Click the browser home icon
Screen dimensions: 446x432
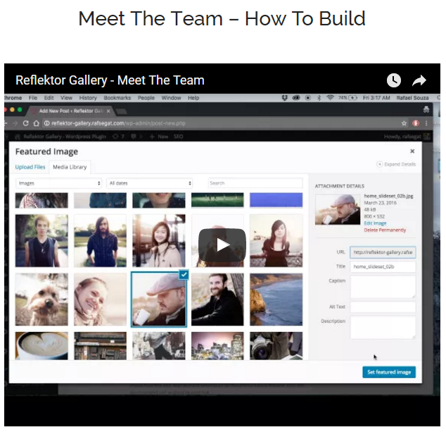click(36, 123)
